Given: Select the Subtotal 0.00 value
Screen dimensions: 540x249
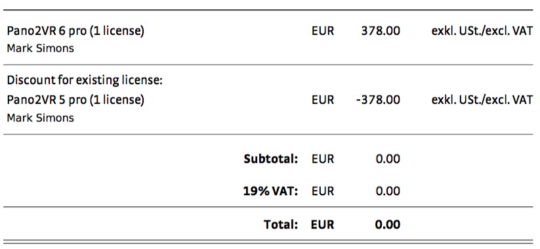Looking at the screenshot, I should point(388,159).
